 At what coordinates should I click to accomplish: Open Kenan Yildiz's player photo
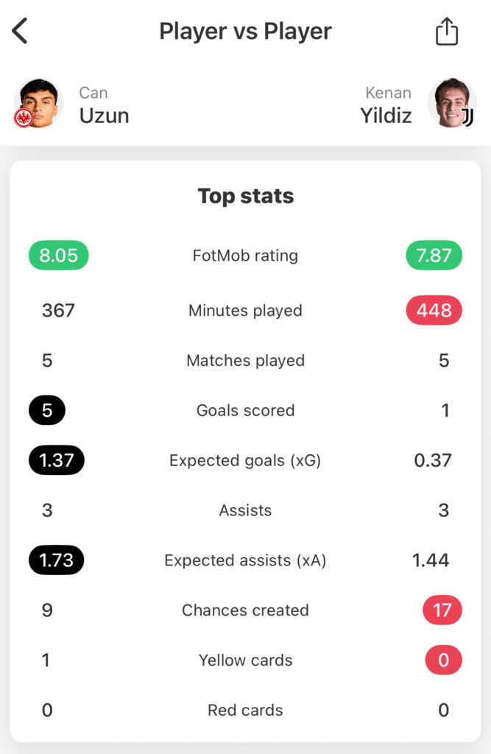tap(451, 102)
